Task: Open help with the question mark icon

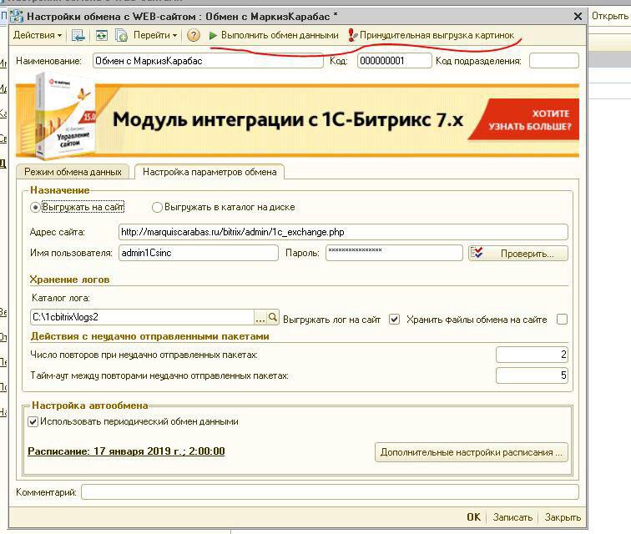Action: pos(193,35)
